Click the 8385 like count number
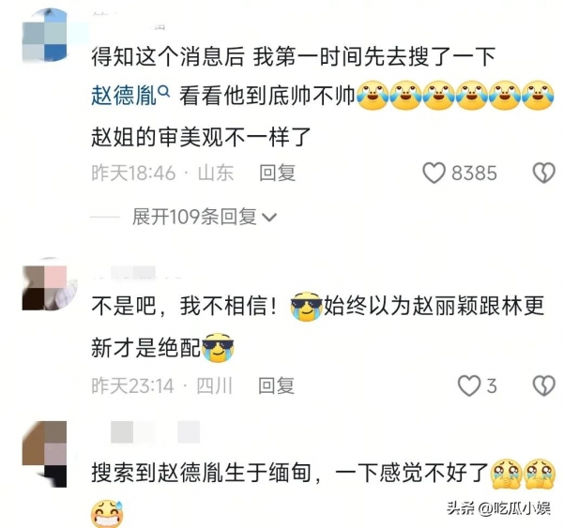Screen dimensions: 563x528 [x=474, y=173]
